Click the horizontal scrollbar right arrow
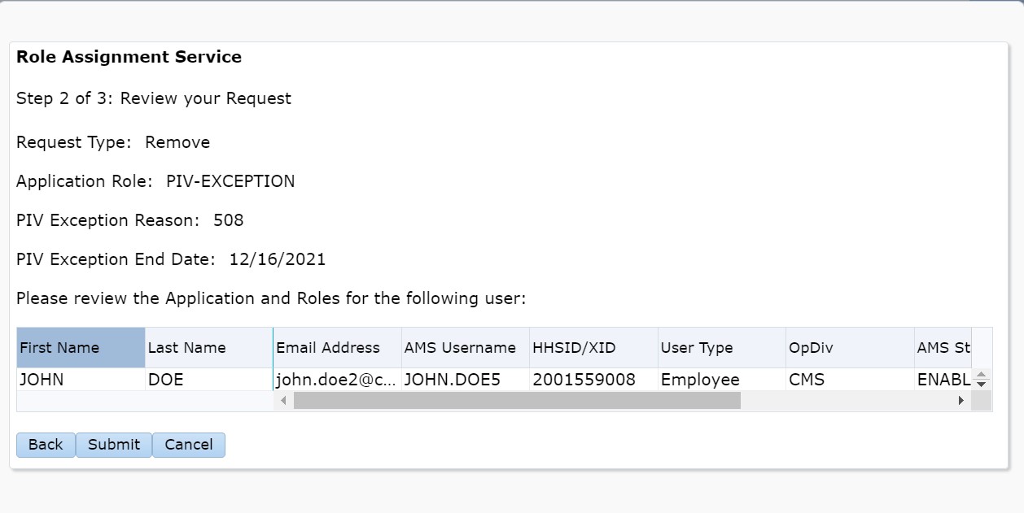This screenshot has width=1024, height=513. click(961, 401)
